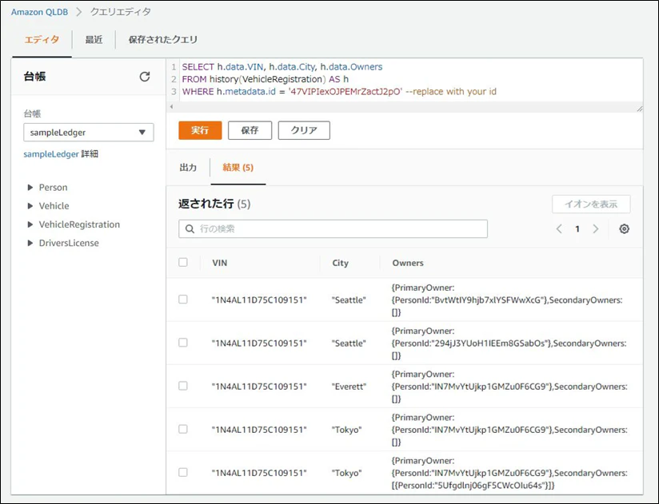Go to previous results page arrow
The image size is (659, 504).
click(x=559, y=228)
